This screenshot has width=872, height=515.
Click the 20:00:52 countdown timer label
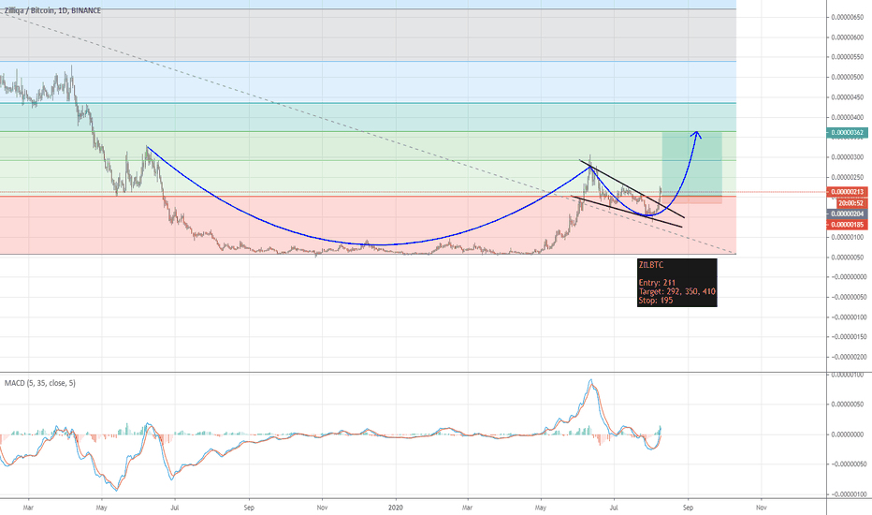pyautogui.click(x=851, y=203)
